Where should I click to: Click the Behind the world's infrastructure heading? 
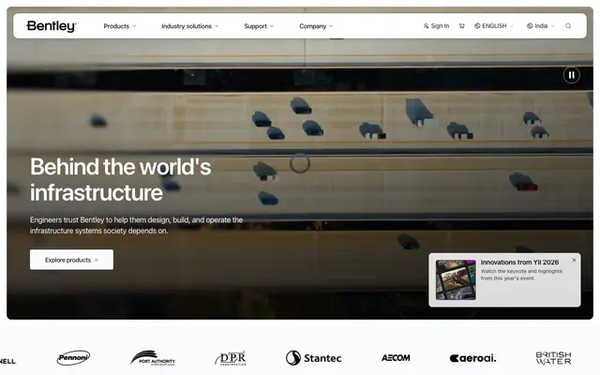click(121, 179)
